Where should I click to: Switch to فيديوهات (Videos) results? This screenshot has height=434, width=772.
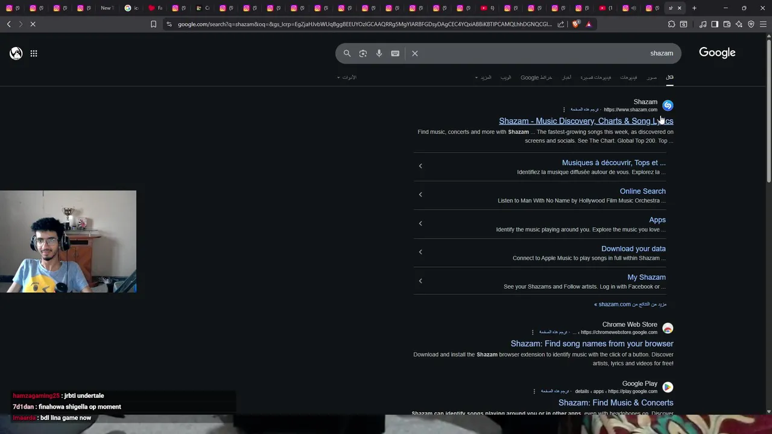(x=628, y=77)
